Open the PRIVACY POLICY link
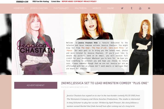This screenshot has height=109, width=164. (90, 2)
